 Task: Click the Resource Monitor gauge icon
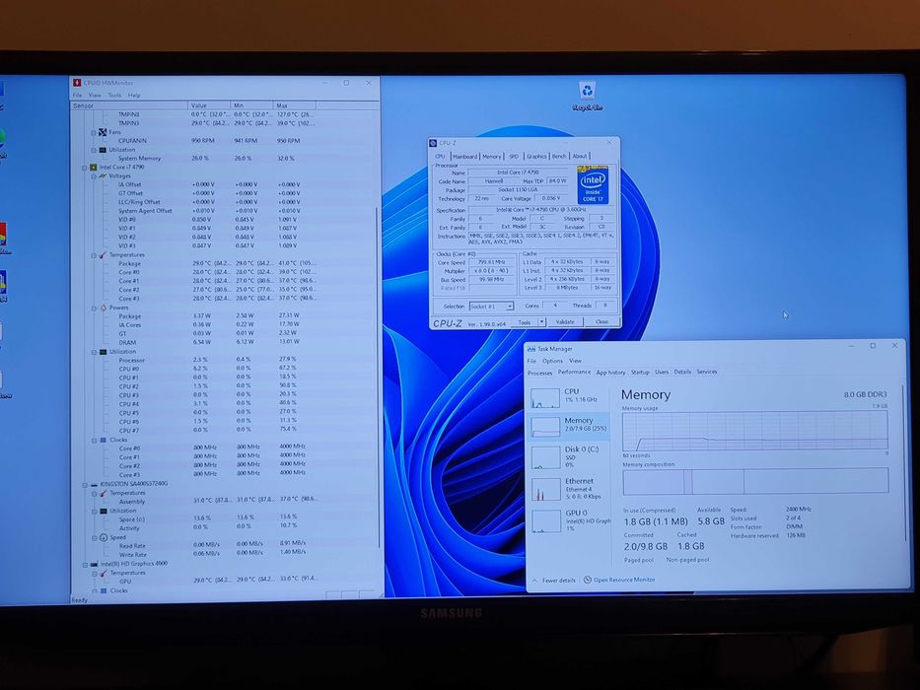[x=588, y=580]
